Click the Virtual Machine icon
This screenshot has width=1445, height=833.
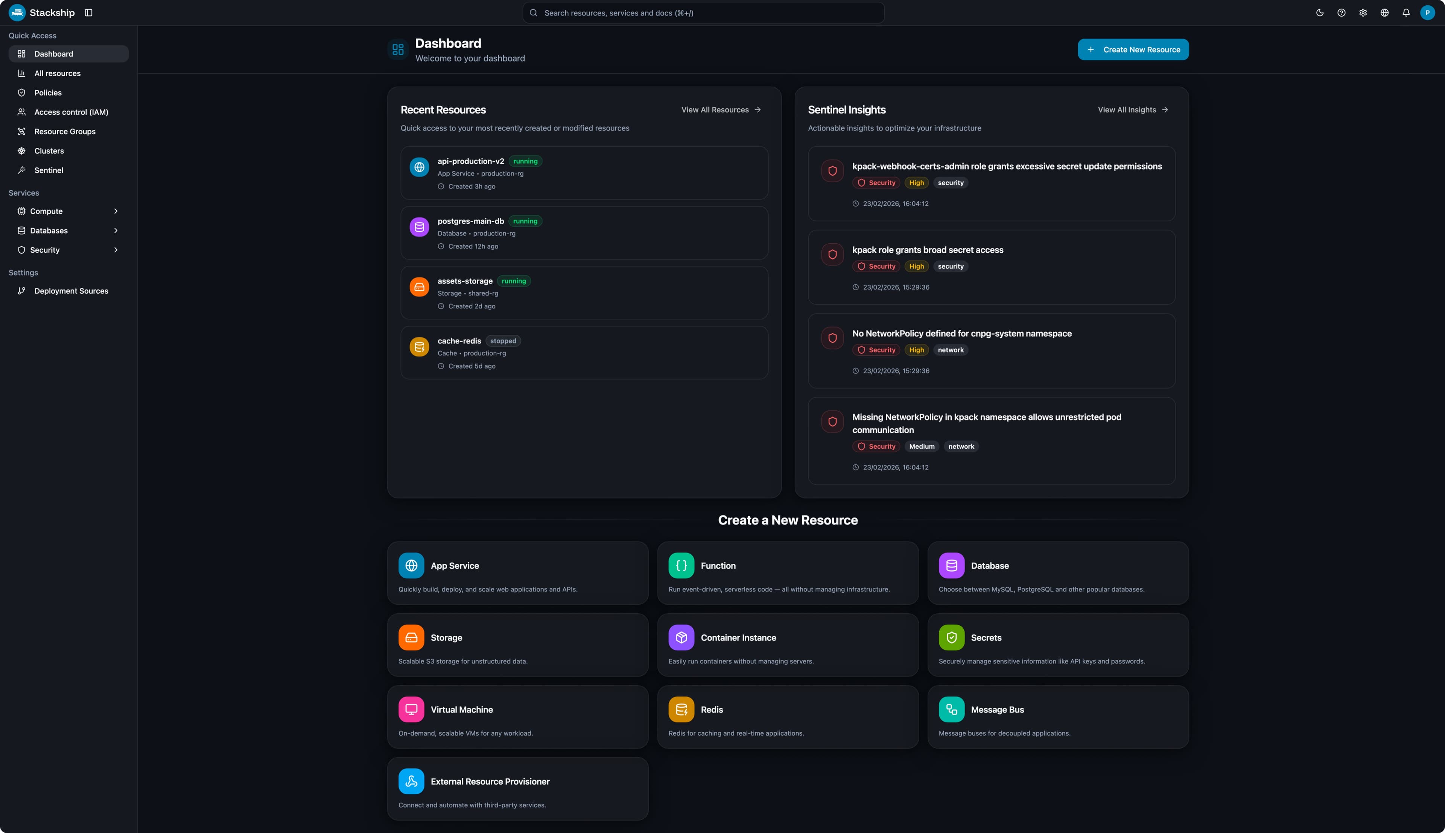pyautogui.click(x=411, y=709)
